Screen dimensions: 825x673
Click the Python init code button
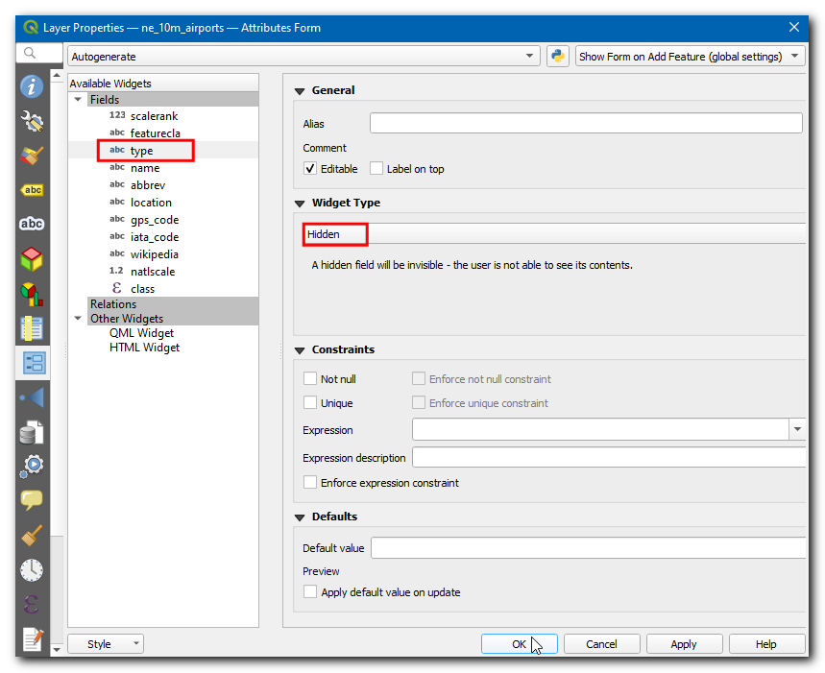click(558, 57)
